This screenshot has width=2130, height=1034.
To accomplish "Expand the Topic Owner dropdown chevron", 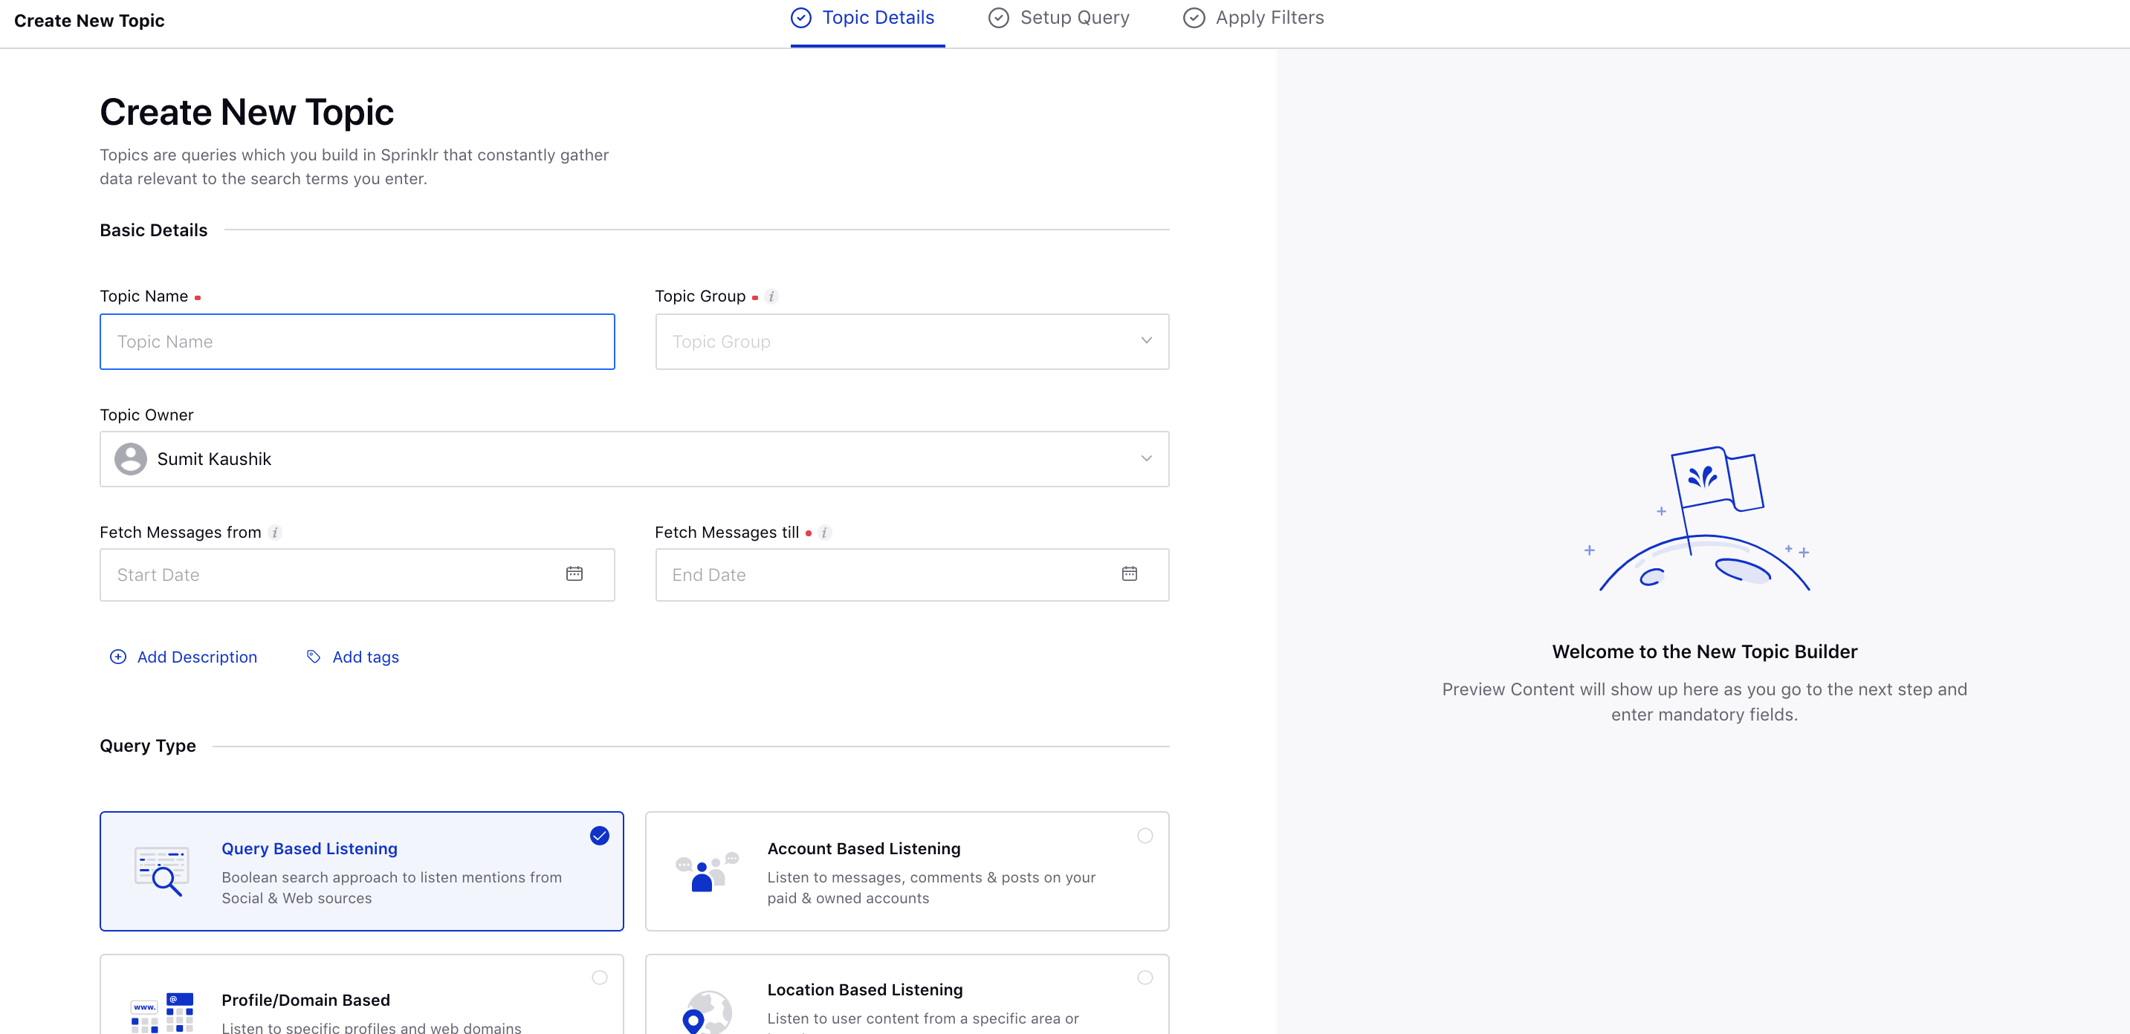I will tap(1146, 459).
